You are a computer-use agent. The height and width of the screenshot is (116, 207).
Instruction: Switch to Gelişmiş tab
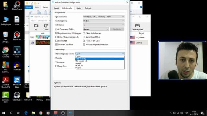[88, 8]
